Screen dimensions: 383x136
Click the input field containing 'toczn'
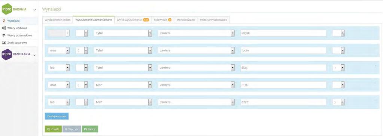coord(283,50)
